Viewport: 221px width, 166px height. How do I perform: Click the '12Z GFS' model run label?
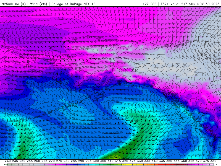pyautogui.click(x=149, y=4)
